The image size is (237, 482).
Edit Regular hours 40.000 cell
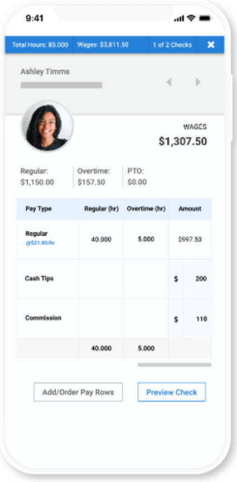pos(101,240)
